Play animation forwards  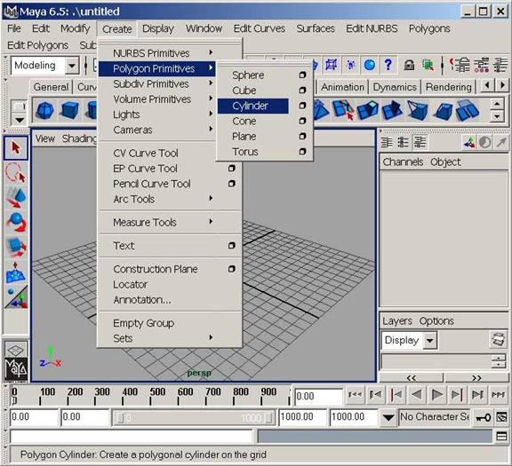point(437,395)
